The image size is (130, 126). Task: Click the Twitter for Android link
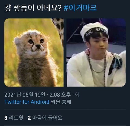27,102
